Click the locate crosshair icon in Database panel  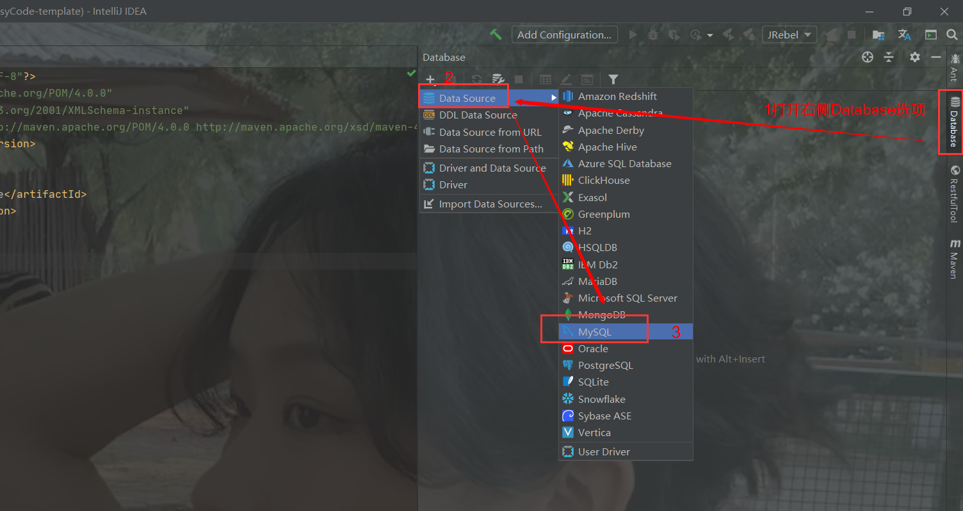pyautogui.click(x=868, y=57)
